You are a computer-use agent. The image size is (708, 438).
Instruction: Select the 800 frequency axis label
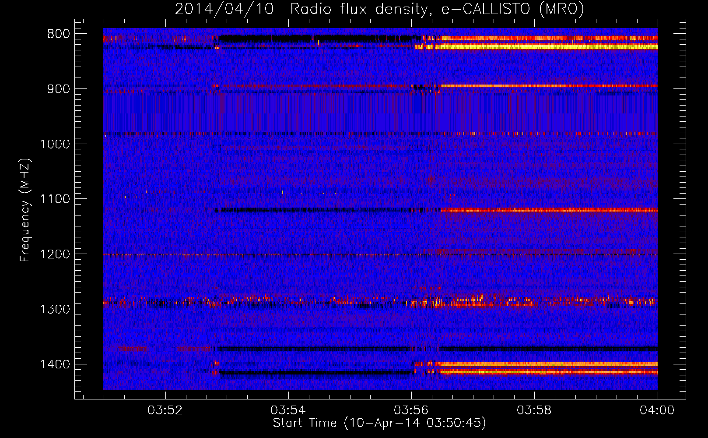[59, 34]
